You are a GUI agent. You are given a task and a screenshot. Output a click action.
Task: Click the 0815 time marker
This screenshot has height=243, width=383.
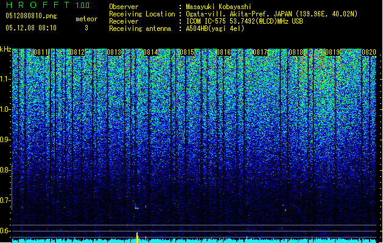(187, 52)
